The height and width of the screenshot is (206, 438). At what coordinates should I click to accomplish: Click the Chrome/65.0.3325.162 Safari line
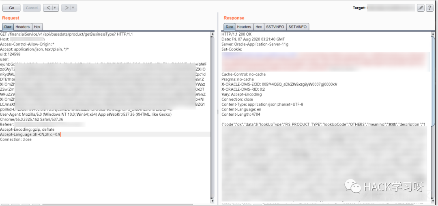pos(32,119)
